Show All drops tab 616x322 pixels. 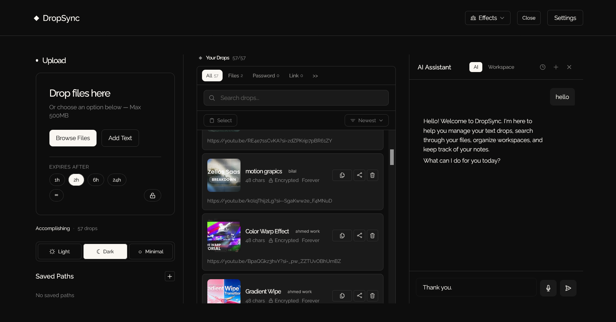[212, 76]
